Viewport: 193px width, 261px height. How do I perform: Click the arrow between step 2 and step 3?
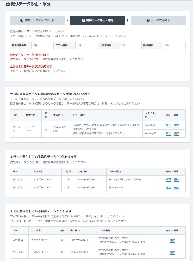click(128, 20)
